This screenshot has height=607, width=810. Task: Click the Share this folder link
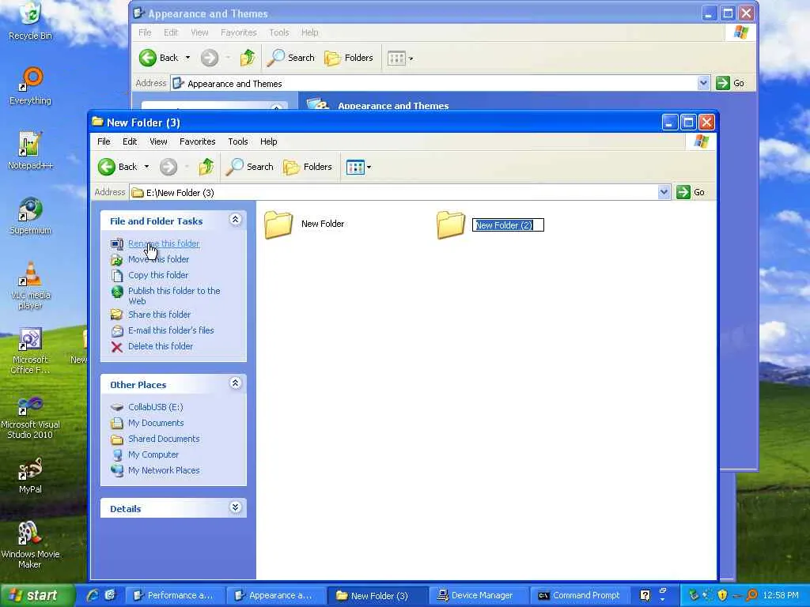coord(159,315)
